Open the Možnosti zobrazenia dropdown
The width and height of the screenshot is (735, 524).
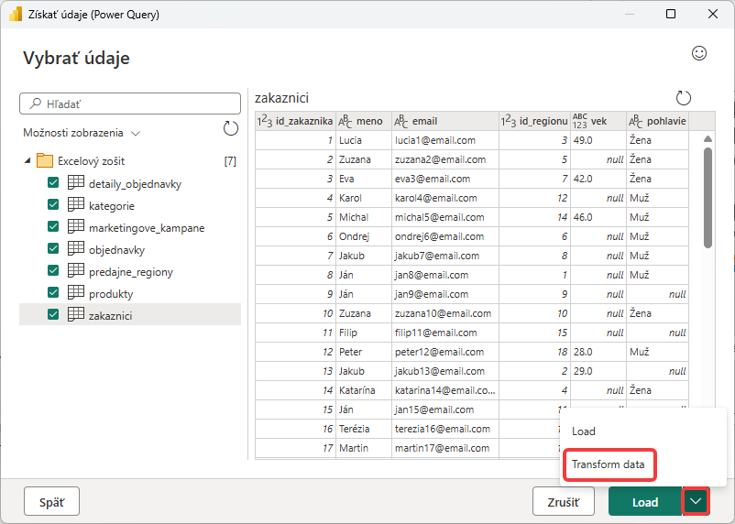click(82, 133)
